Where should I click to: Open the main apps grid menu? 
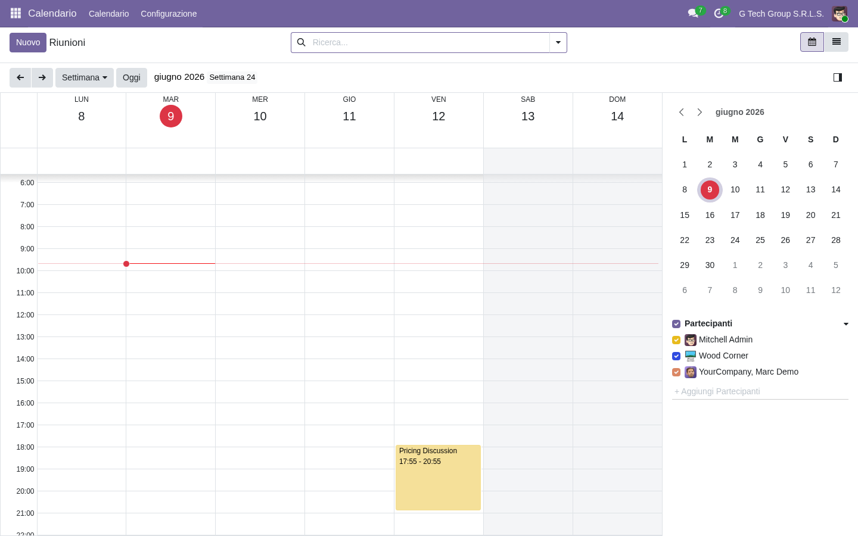pos(15,13)
